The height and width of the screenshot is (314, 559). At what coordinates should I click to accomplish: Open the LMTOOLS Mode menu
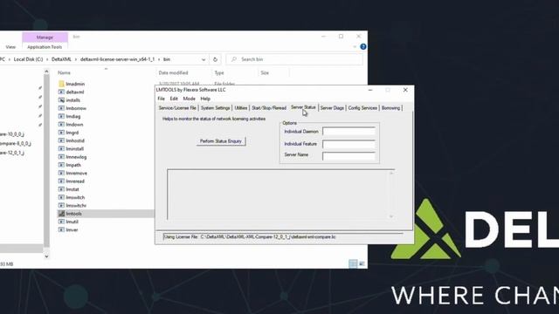pos(189,99)
